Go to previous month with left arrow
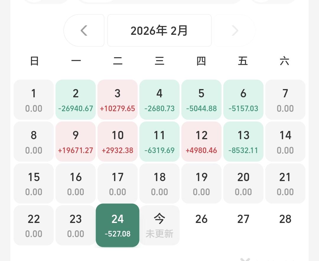Viewport: 319px width, 261px height. (x=84, y=30)
